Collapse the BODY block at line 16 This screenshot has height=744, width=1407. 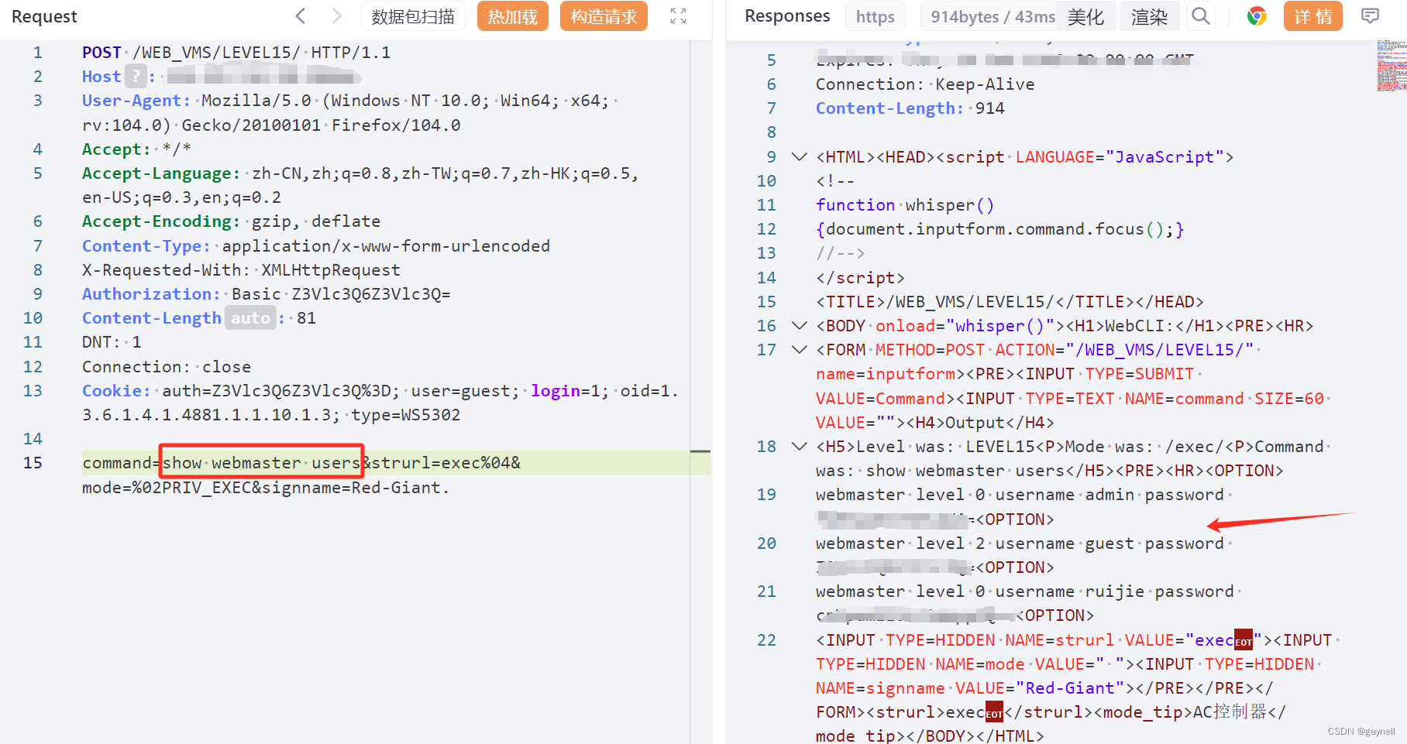click(799, 325)
